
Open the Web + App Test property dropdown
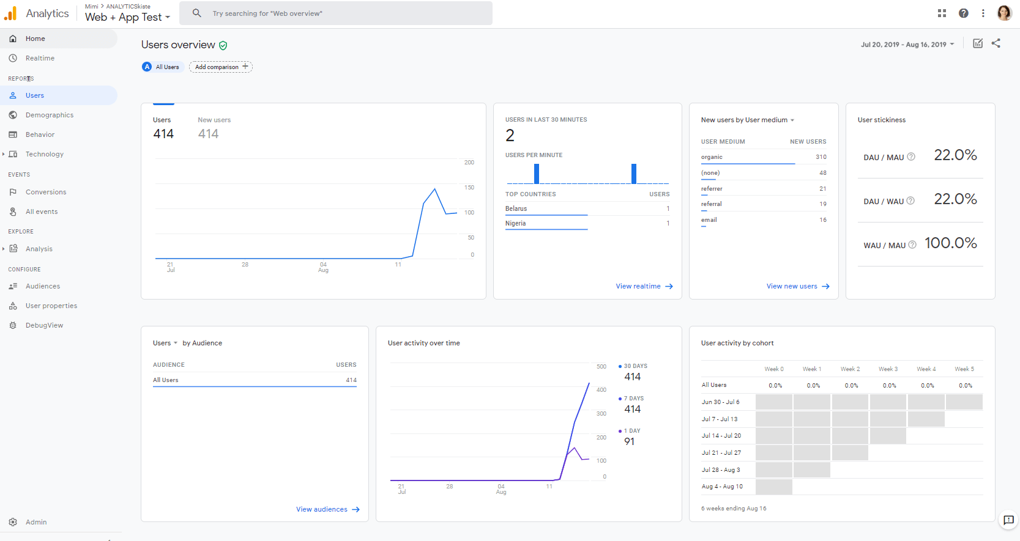pos(127,17)
